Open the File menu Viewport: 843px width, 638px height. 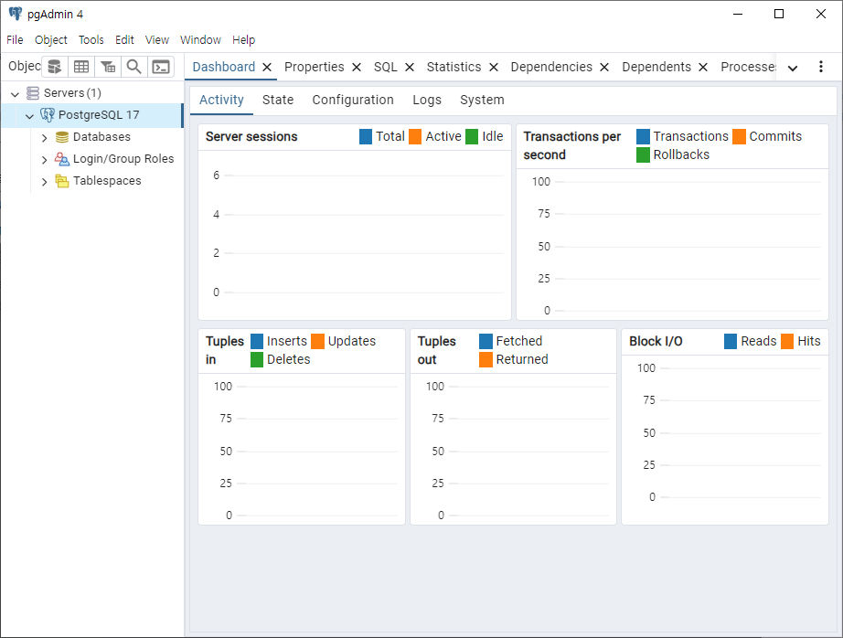[x=15, y=40]
